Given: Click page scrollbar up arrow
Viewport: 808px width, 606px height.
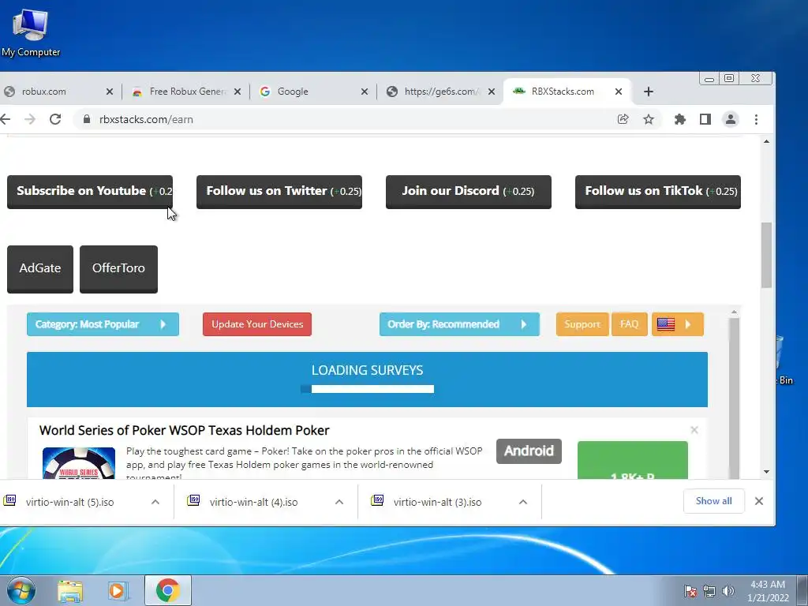Looking at the screenshot, I should (766, 141).
